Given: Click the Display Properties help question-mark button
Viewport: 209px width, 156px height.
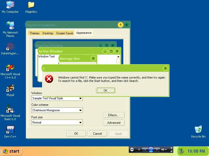Looking at the screenshot, I should pyautogui.click(x=120, y=25).
